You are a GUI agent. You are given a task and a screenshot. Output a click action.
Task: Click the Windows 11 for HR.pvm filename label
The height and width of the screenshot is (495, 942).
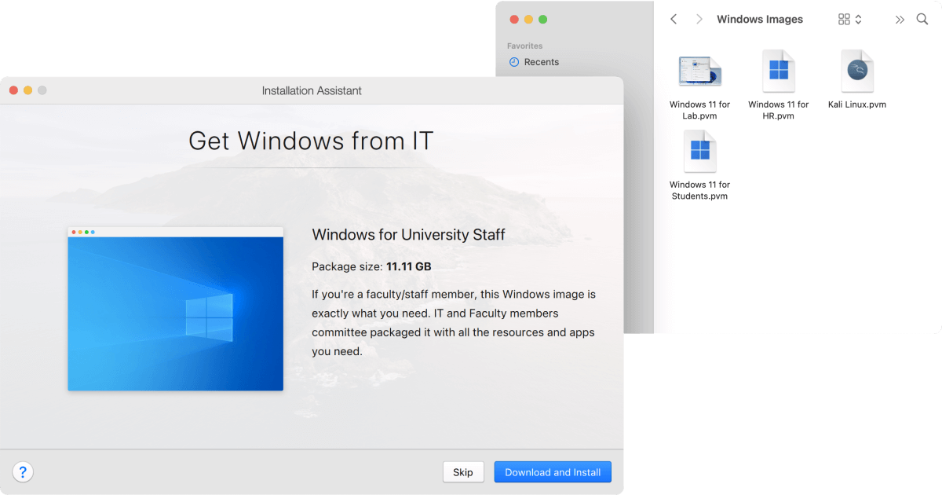778,109
